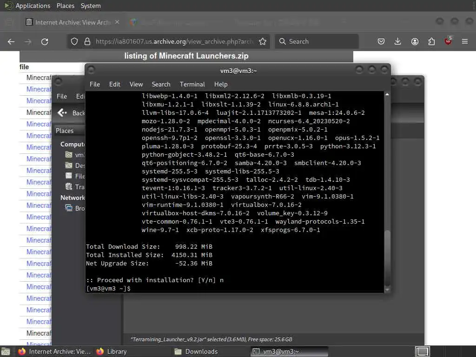The height and width of the screenshot is (357, 476).
Task: Open the Firefox extensions puzzle icon
Action: [431, 41]
